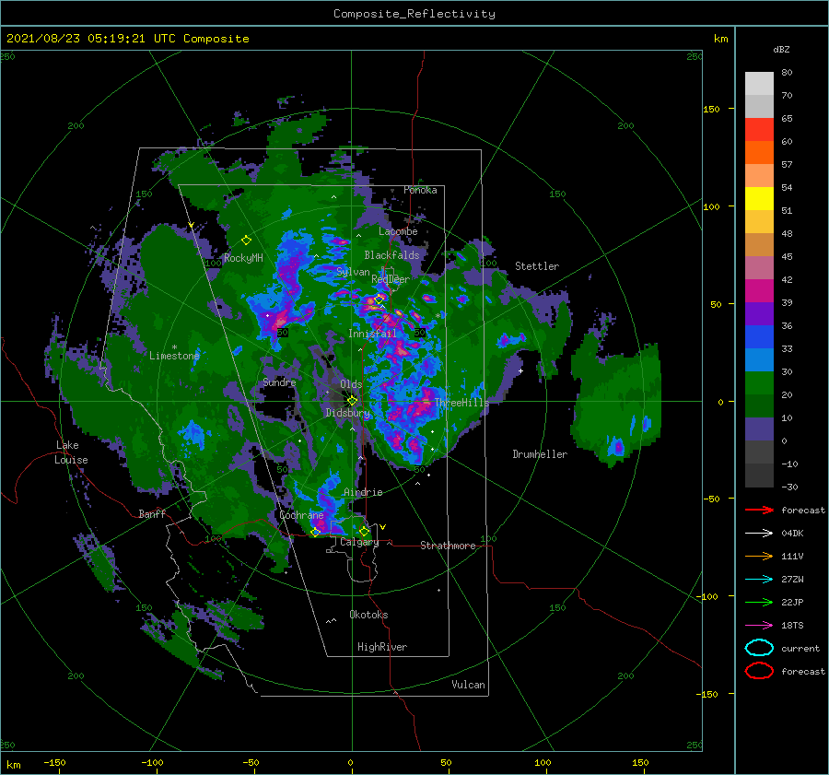Click the Calgary city label

[x=359, y=542]
